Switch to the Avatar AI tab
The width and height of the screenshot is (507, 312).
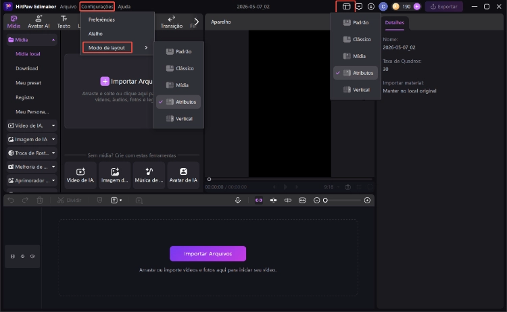[39, 22]
